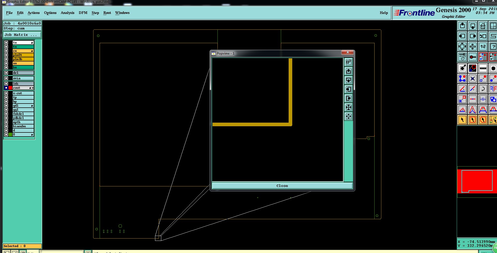Click the curved rotate arrow icon

click(483, 89)
